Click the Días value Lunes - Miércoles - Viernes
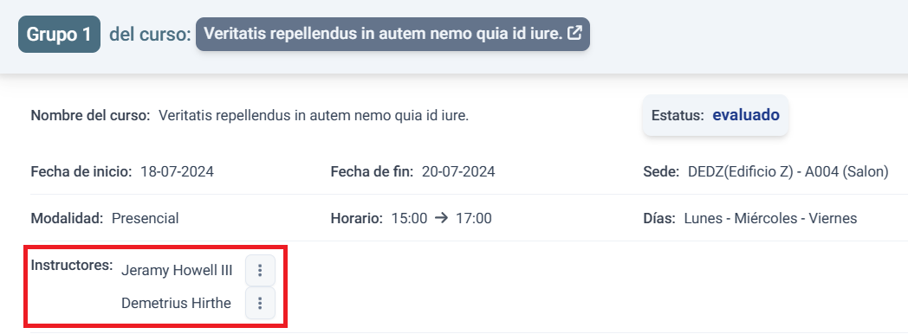 pos(770,218)
